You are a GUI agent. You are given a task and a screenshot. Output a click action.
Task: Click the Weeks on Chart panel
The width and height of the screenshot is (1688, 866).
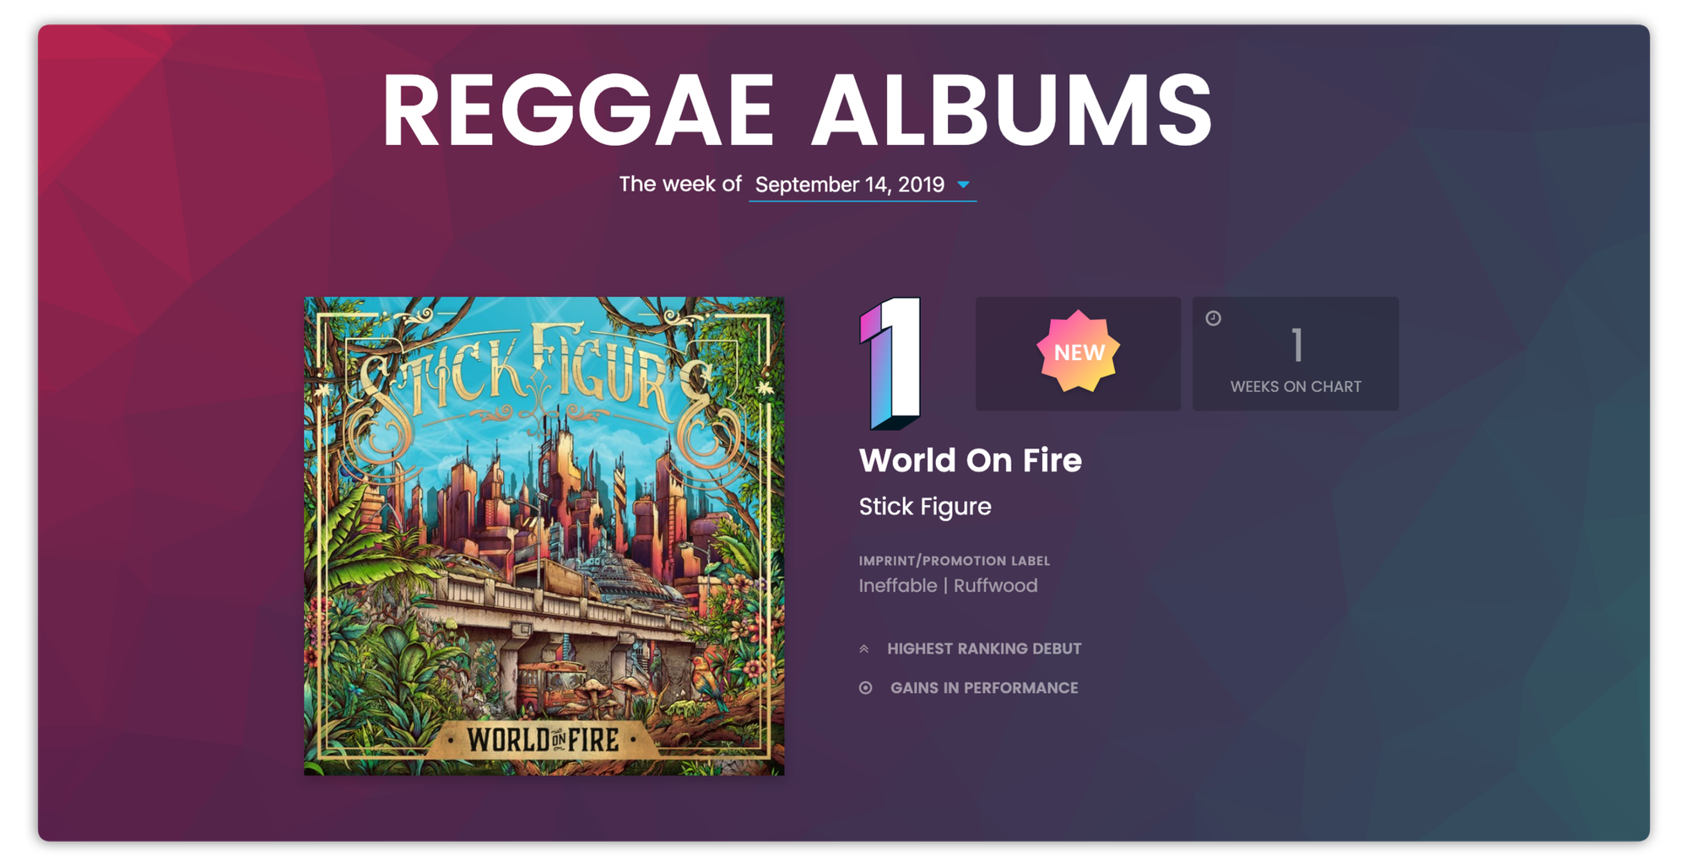tap(1295, 353)
